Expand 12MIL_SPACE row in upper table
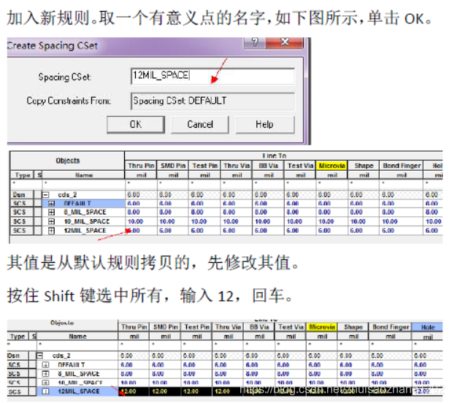Viewport: 452px width, 403px height. [x=52, y=230]
